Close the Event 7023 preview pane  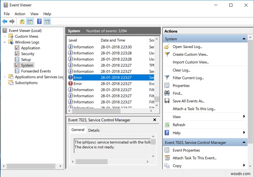(x=155, y=120)
